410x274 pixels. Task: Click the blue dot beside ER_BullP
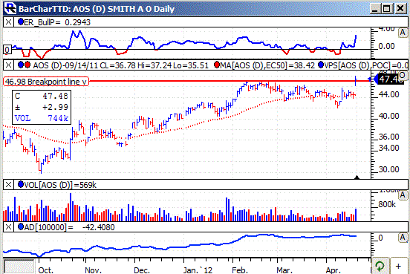20,22
